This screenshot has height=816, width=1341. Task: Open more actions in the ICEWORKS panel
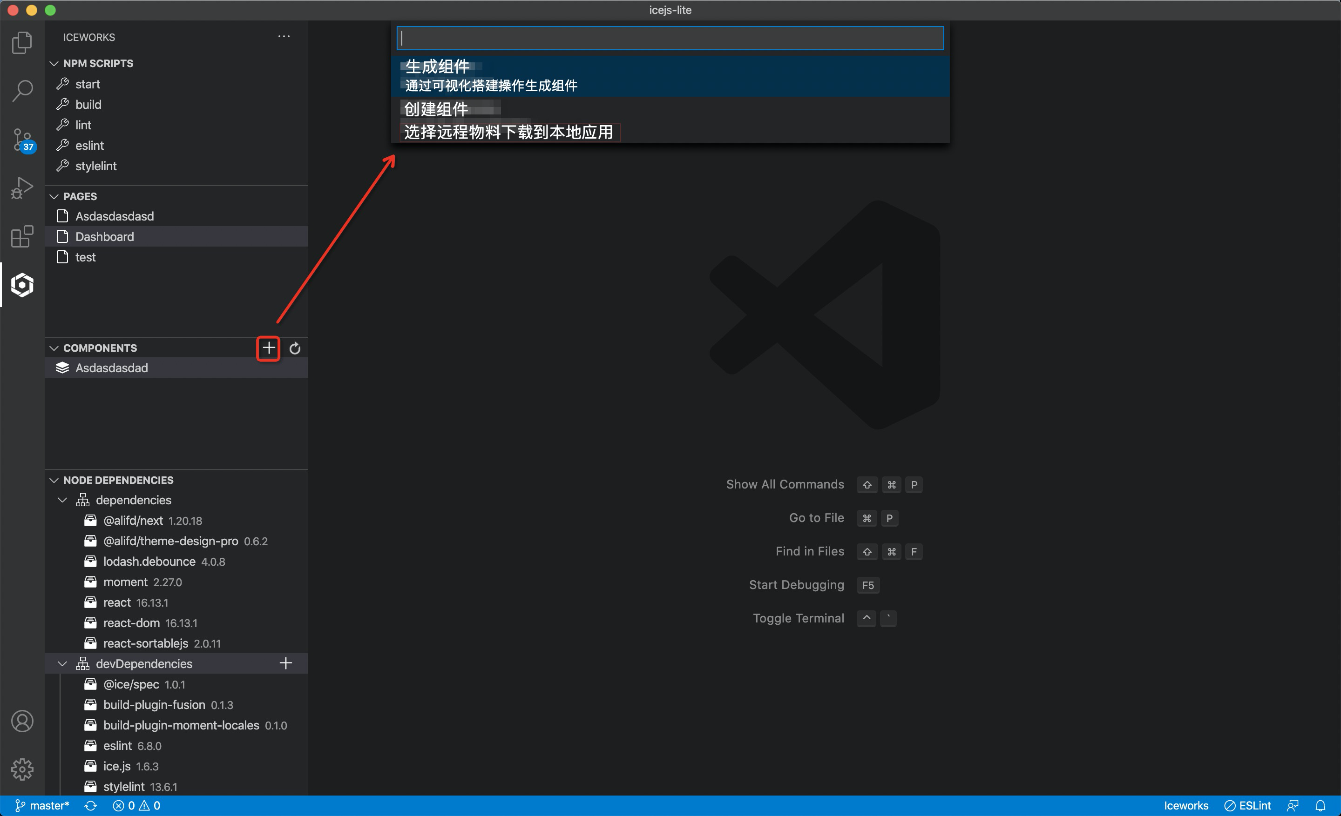tap(284, 36)
